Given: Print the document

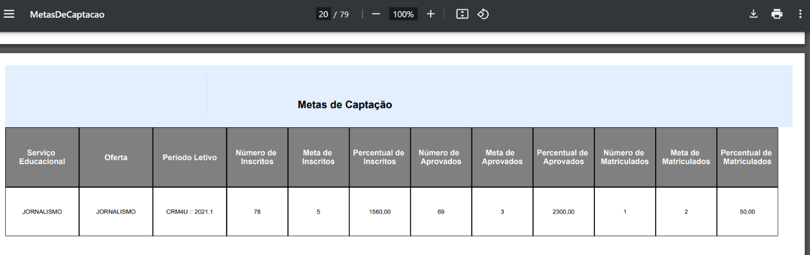Looking at the screenshot, I should [x=777, y=14].
